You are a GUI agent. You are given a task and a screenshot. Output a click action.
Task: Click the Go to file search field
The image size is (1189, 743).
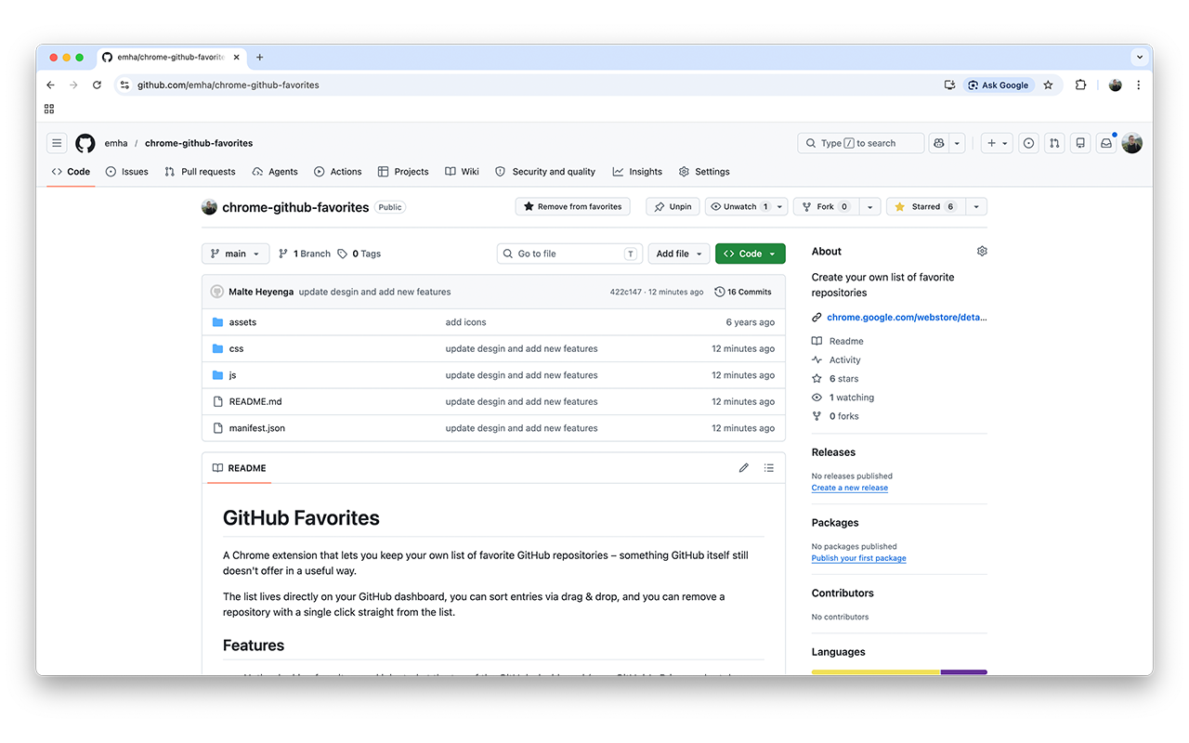pos(570,254)
